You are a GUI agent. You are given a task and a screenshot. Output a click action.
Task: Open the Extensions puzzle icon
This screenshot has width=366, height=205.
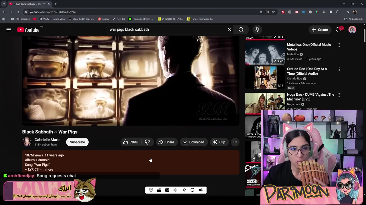338,12
